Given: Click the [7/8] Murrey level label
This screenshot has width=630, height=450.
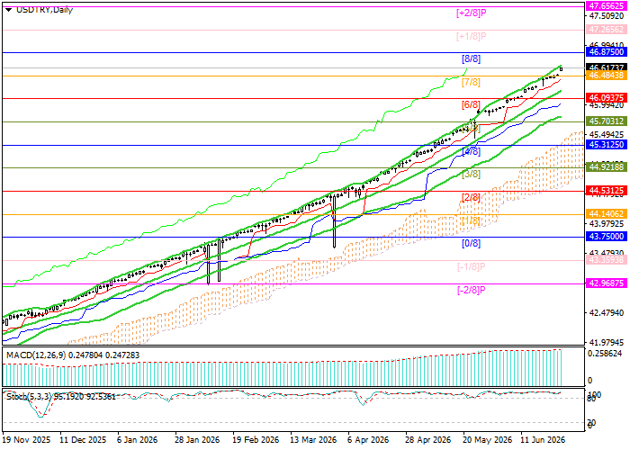Looking at the screenshot, I should coord(471,83).
